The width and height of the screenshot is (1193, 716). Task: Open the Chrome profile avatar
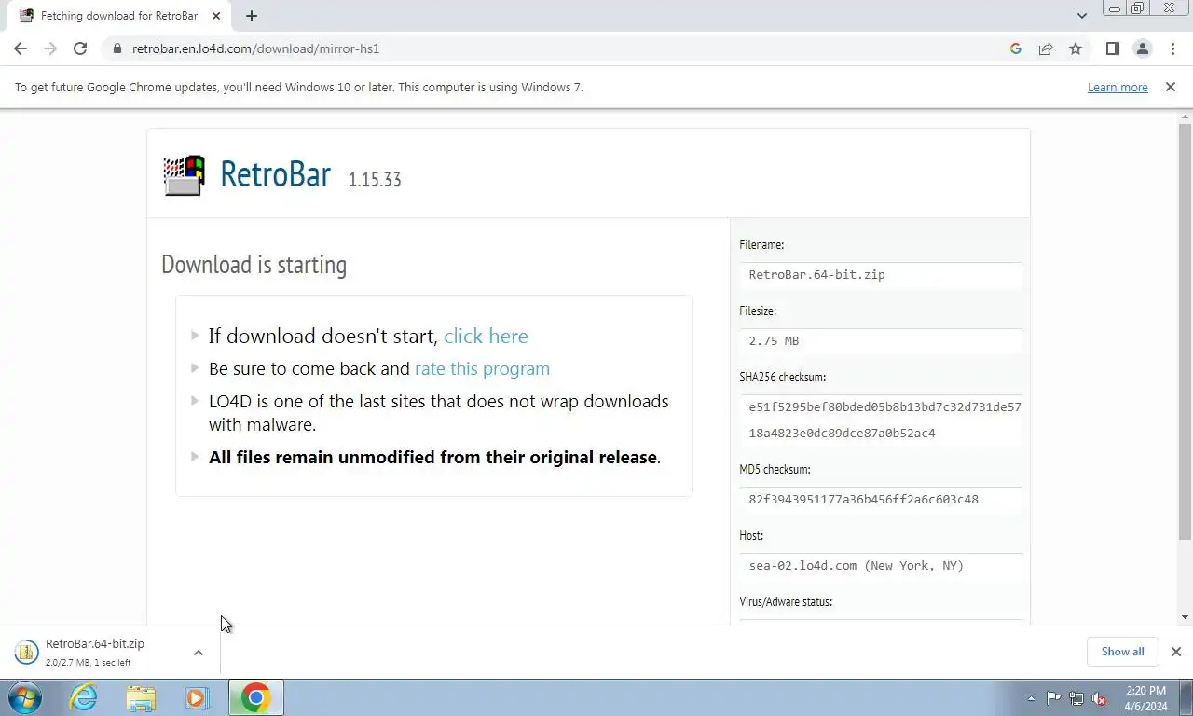click(1142, 48)
